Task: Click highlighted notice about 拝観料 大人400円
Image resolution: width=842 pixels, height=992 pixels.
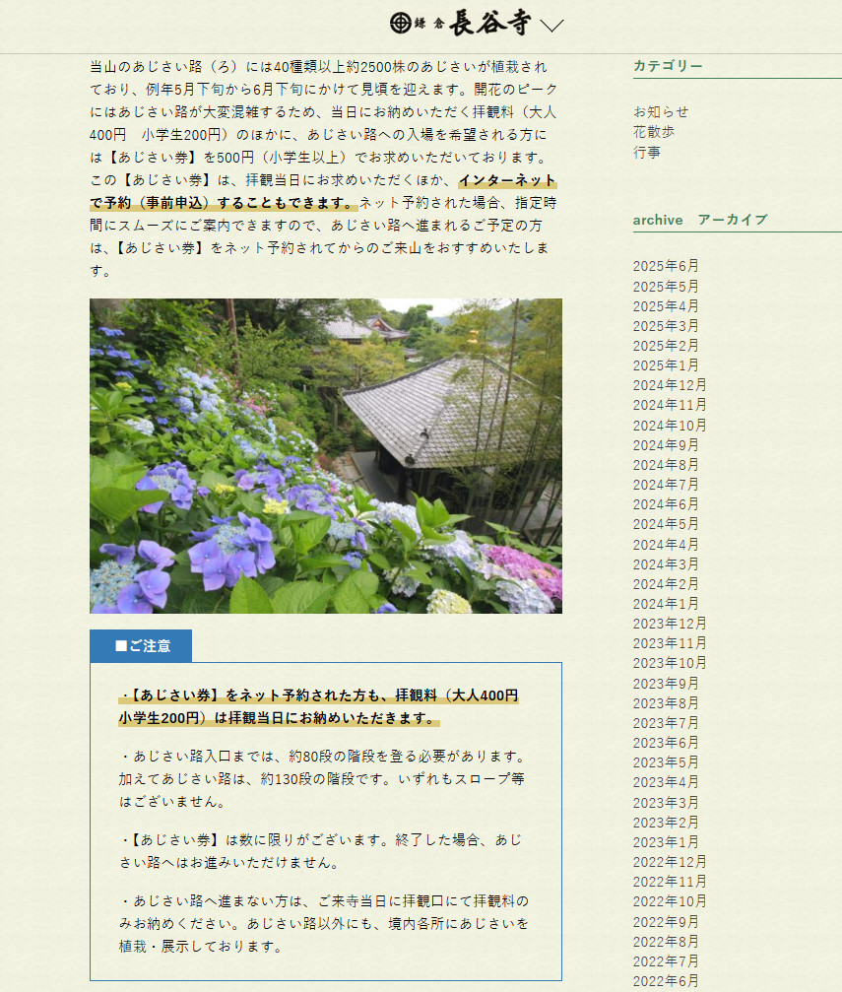Action: coord(318,706)
